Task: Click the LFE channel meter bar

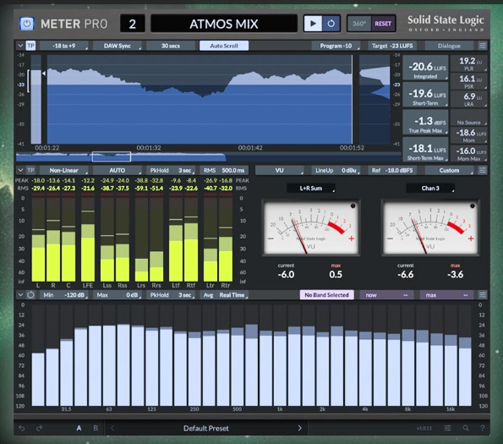Action: (x=88, y=239)
